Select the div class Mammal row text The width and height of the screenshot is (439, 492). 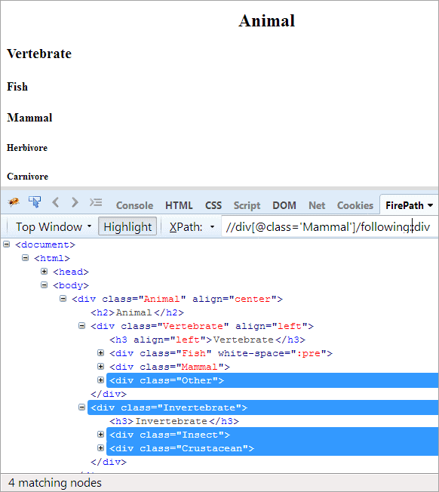coord(170,367)
